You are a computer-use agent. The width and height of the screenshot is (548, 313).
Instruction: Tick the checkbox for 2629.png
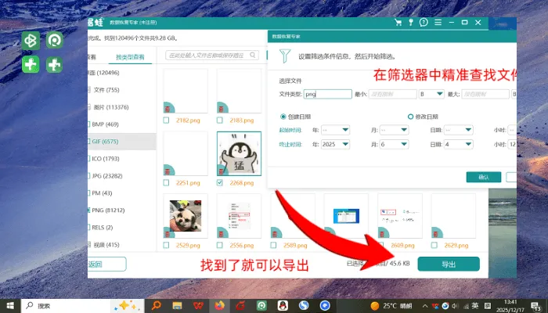(434, 245)
